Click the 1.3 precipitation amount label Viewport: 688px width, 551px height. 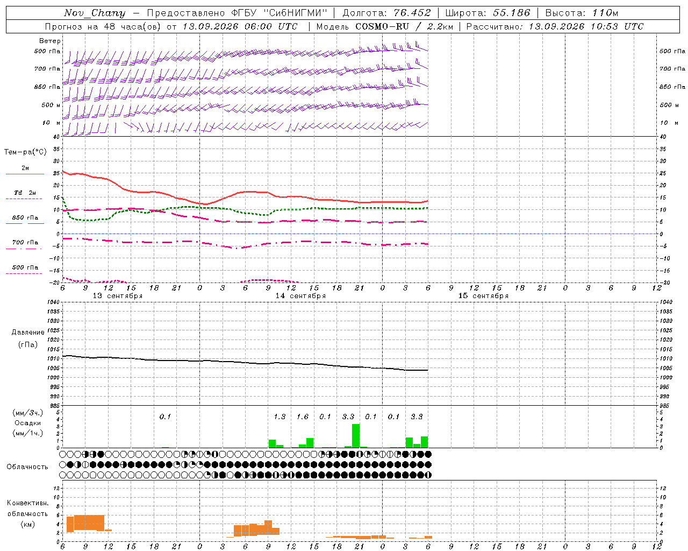[279, 416]
